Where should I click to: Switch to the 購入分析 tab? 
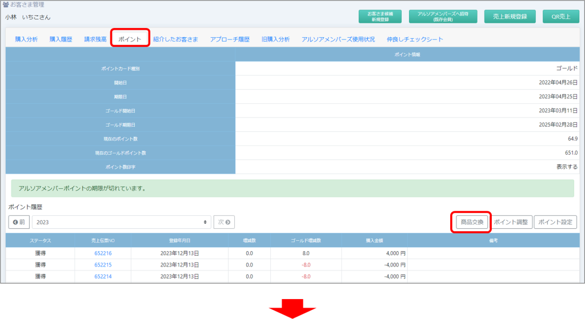coord(26,39)
